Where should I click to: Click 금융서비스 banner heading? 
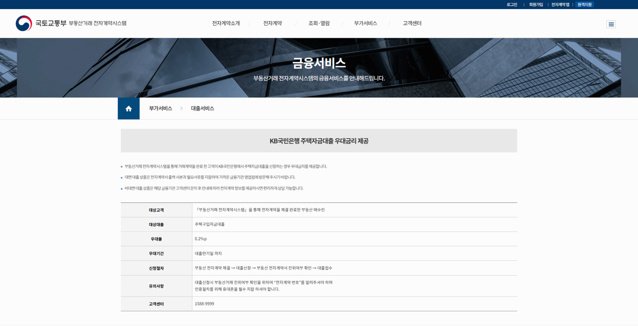[x=319, y=63]
